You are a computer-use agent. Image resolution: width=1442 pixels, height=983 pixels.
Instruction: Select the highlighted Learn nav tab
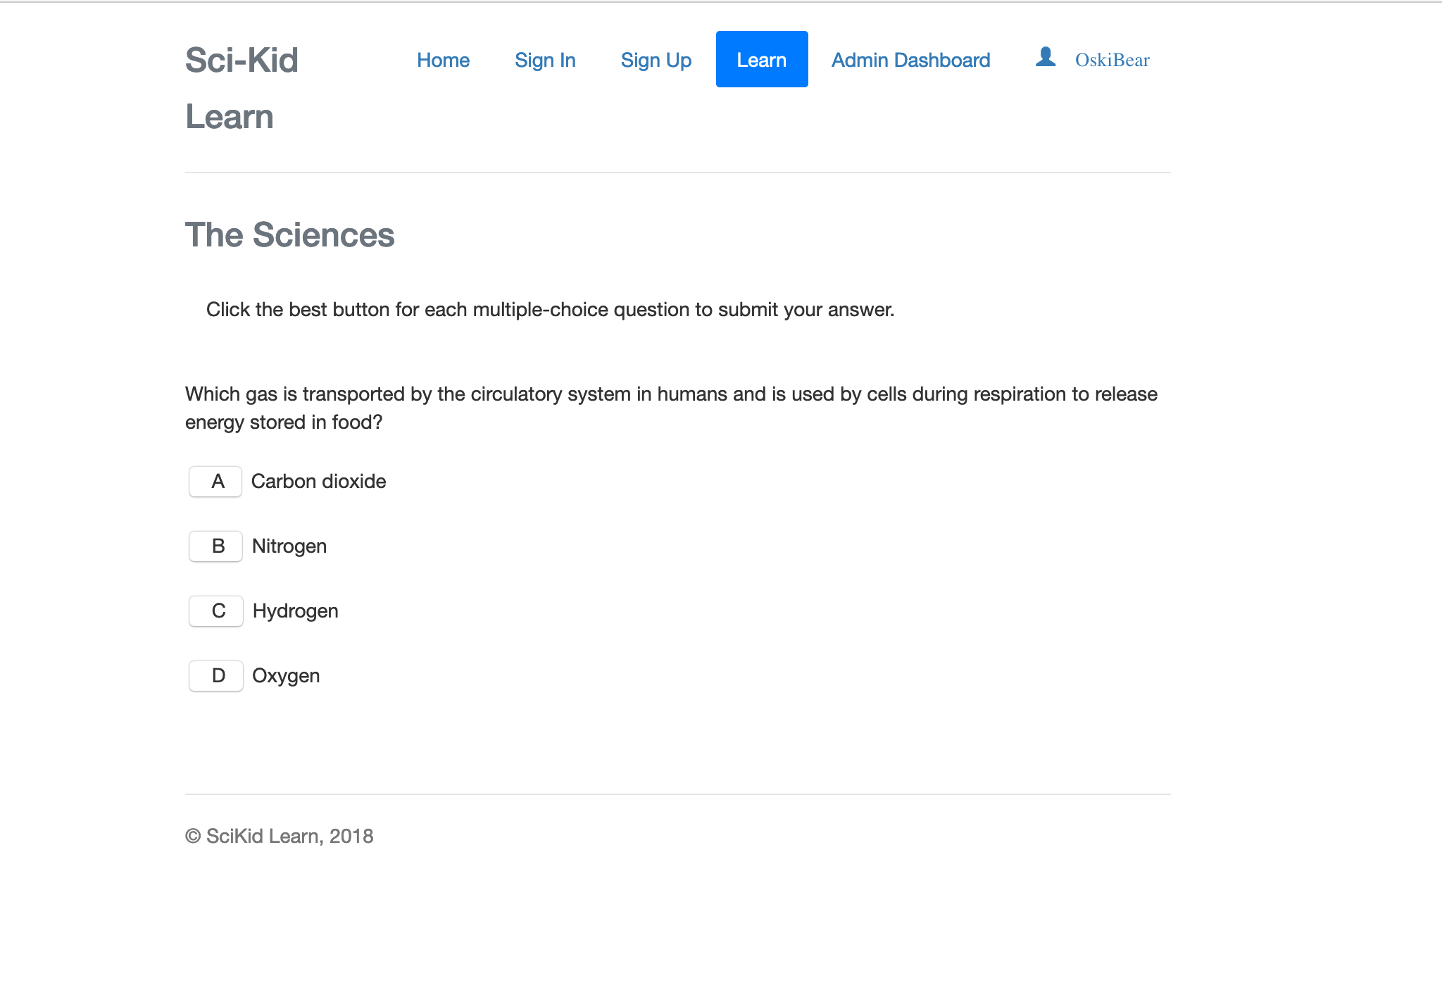click(x=762, y=60)
